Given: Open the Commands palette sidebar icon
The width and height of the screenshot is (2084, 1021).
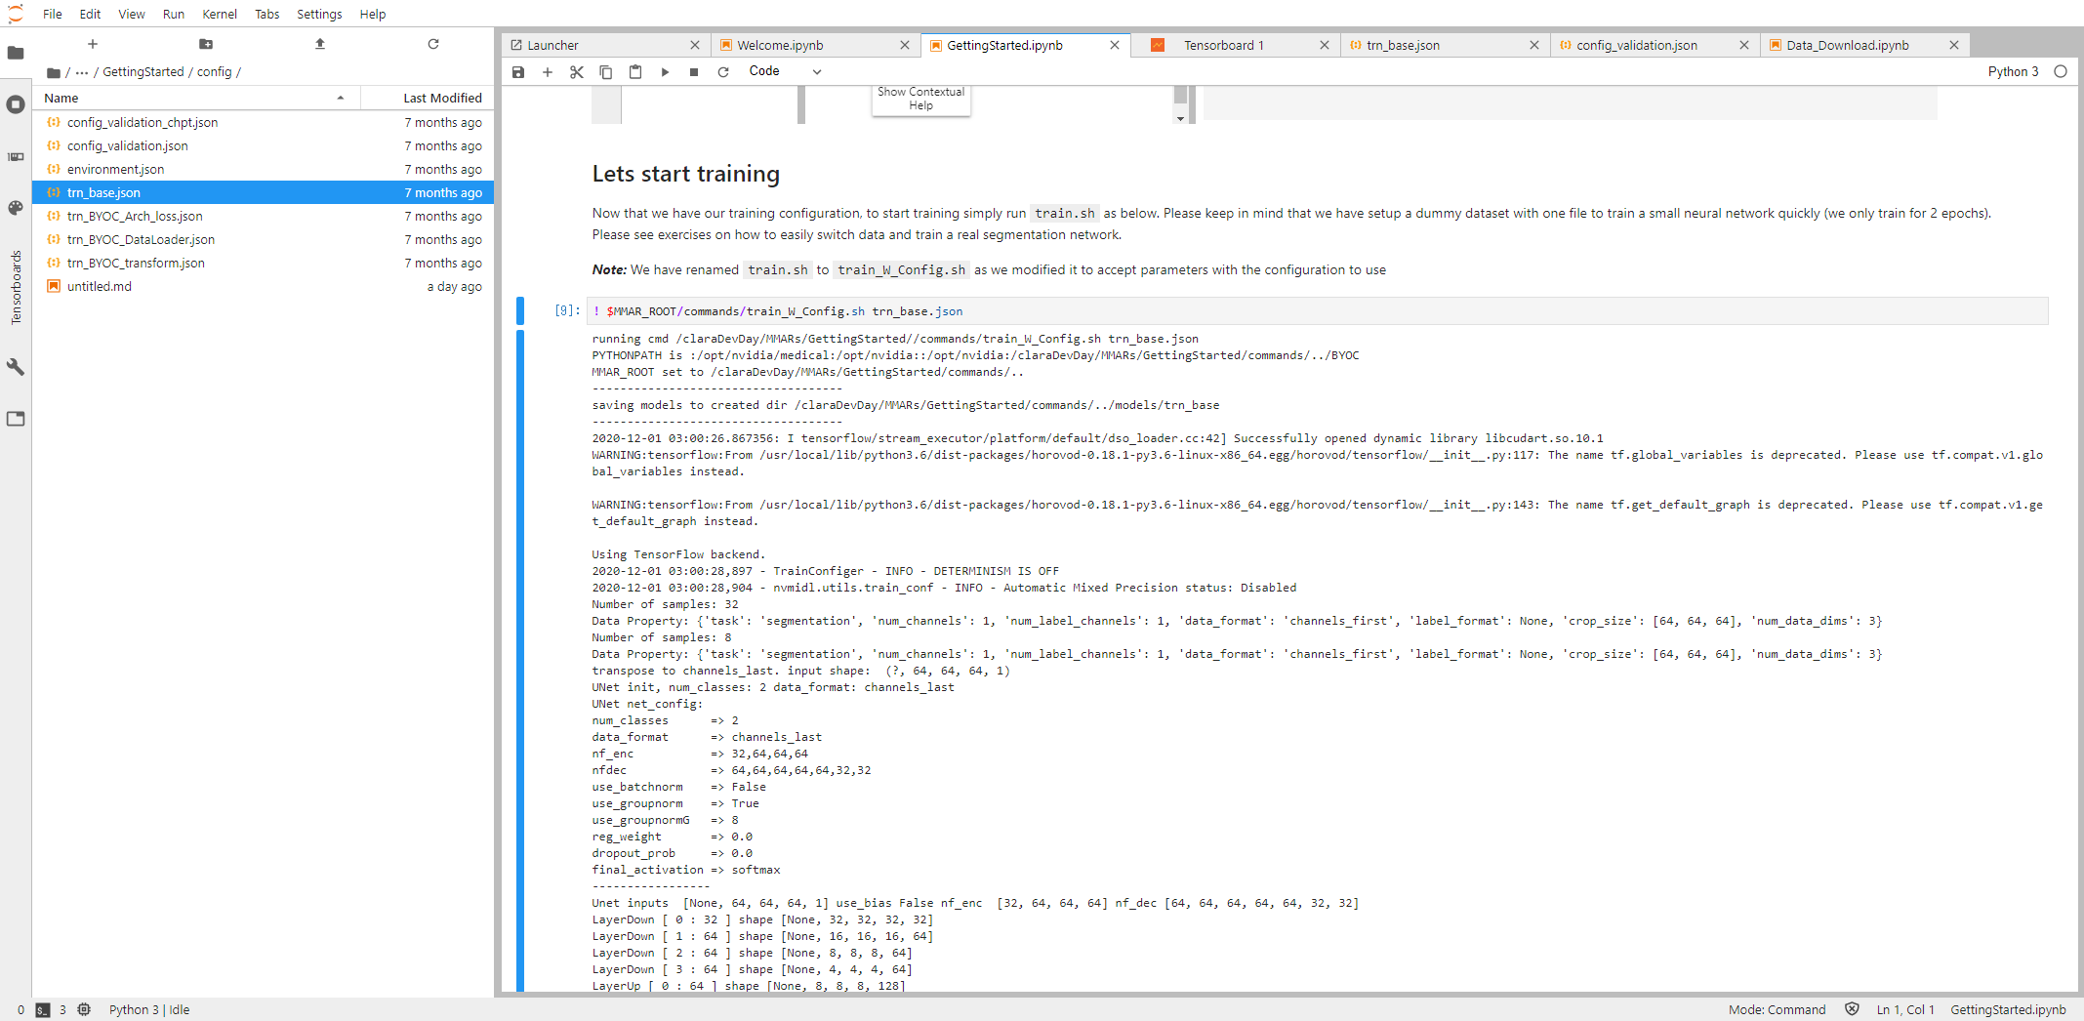Looking at the screenshot, I should pos(16,208).
